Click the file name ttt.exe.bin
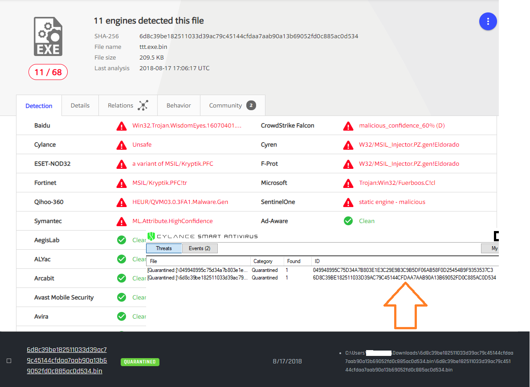Image resolution: width=530 pixels, height=387 pixels. point(153,47)
